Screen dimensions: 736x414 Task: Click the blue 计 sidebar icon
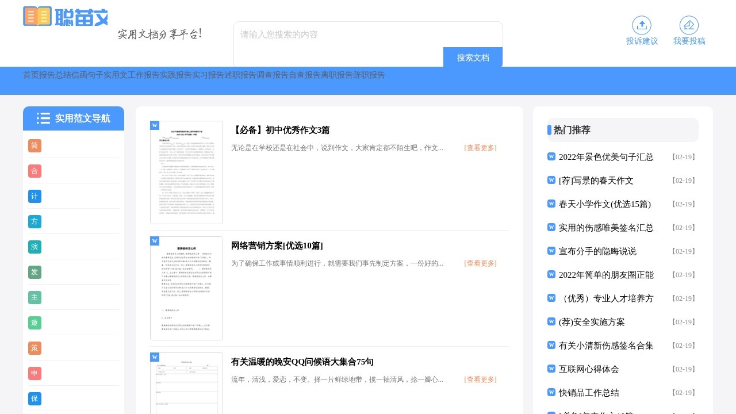pyautogui.click(x=34, y=197)
